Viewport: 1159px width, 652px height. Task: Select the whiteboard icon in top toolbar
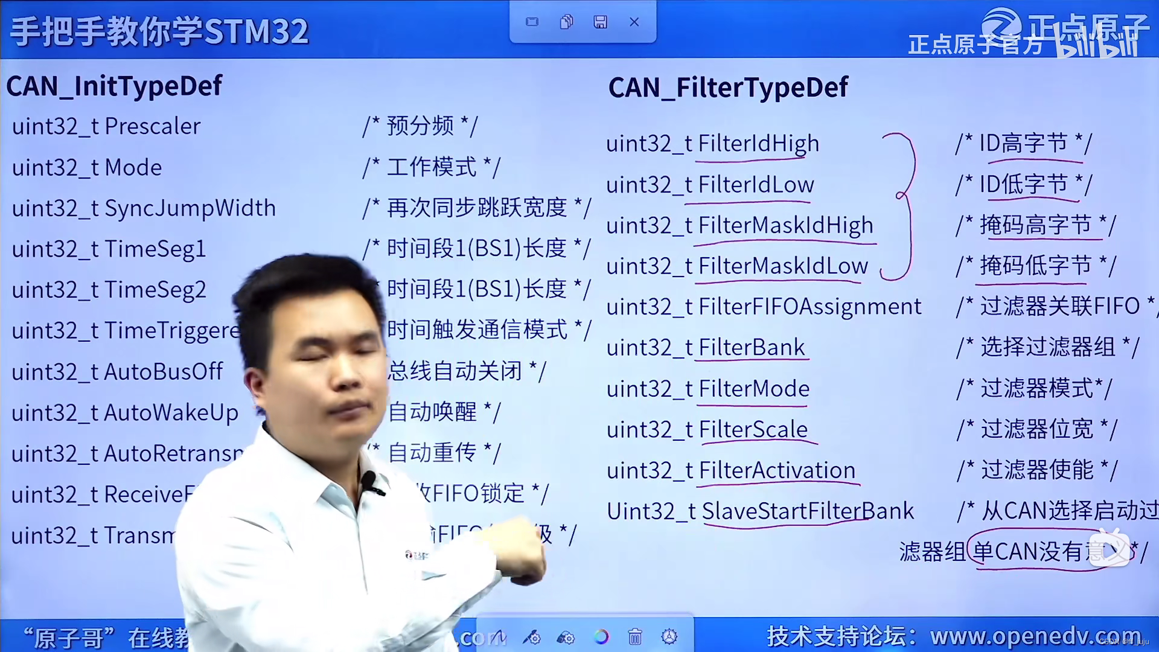(x=532, y=22)
